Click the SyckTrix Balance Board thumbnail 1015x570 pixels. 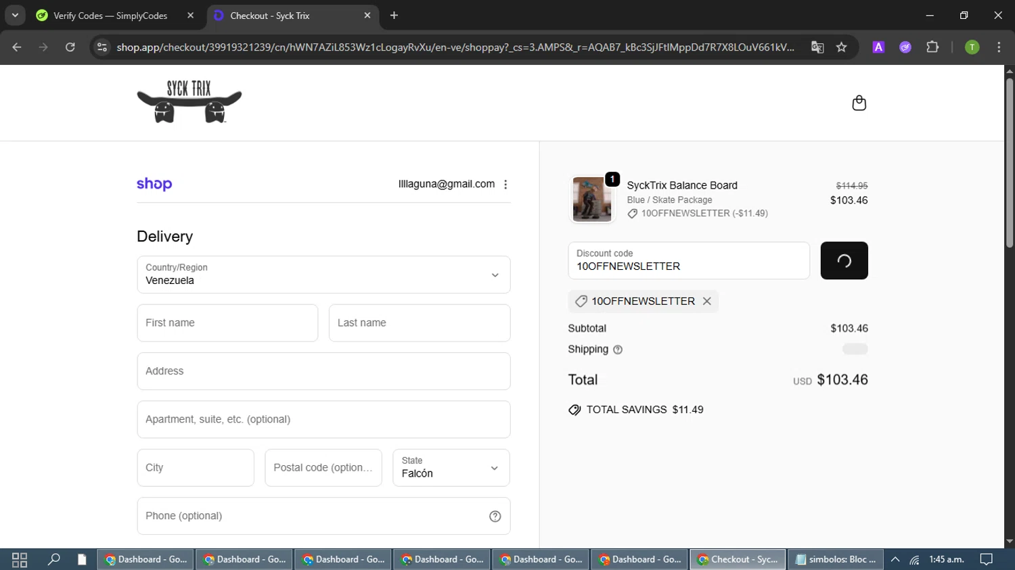pyautogui.click(x=592, y=199)
